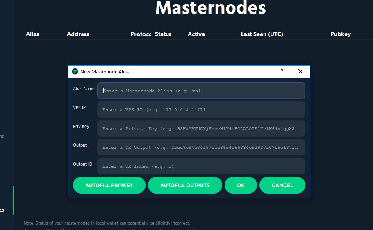Dismiss the dialog with CANCEL
The height and width of the screenshot is (230, 373).
click(x=282, y=185)
